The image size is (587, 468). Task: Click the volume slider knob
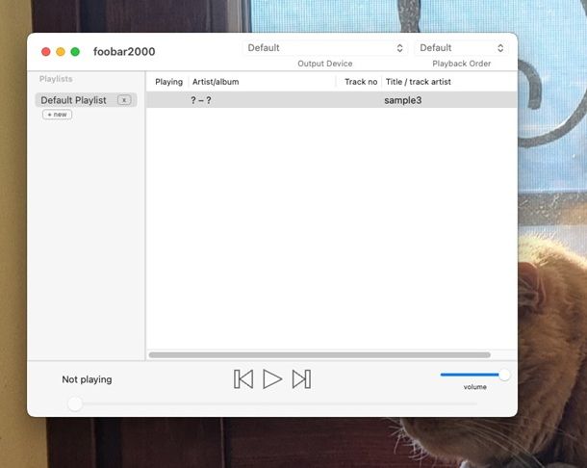pos(503,375)
